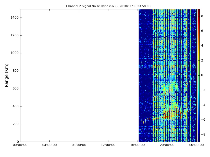The width and height of the screenshot is (210, 157).
Task: Click the 400 range tick label
Action: [x=15, y=106]
